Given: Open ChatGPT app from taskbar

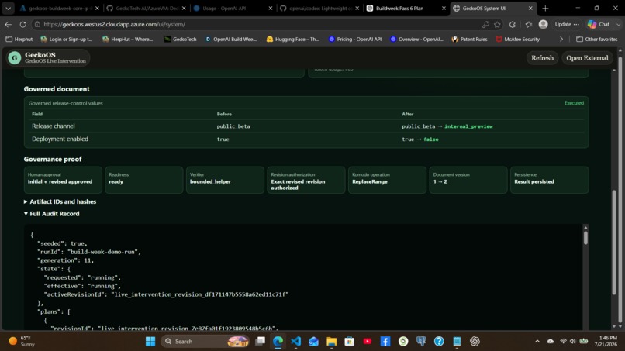Looking at the screenshot, I should pos(475,342).
